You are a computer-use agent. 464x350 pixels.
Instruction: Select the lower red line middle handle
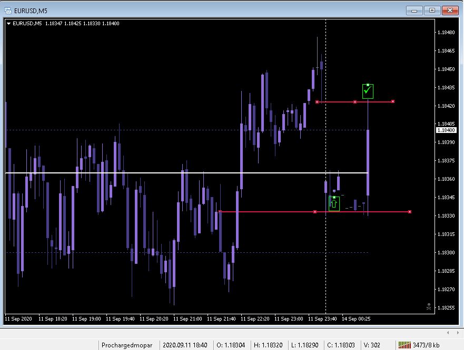tap(315, 212)
